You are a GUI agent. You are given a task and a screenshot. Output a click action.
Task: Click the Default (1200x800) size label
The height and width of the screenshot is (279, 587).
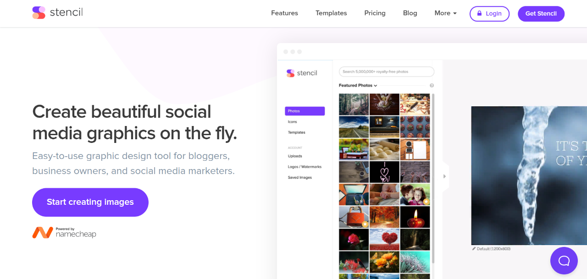491,249
